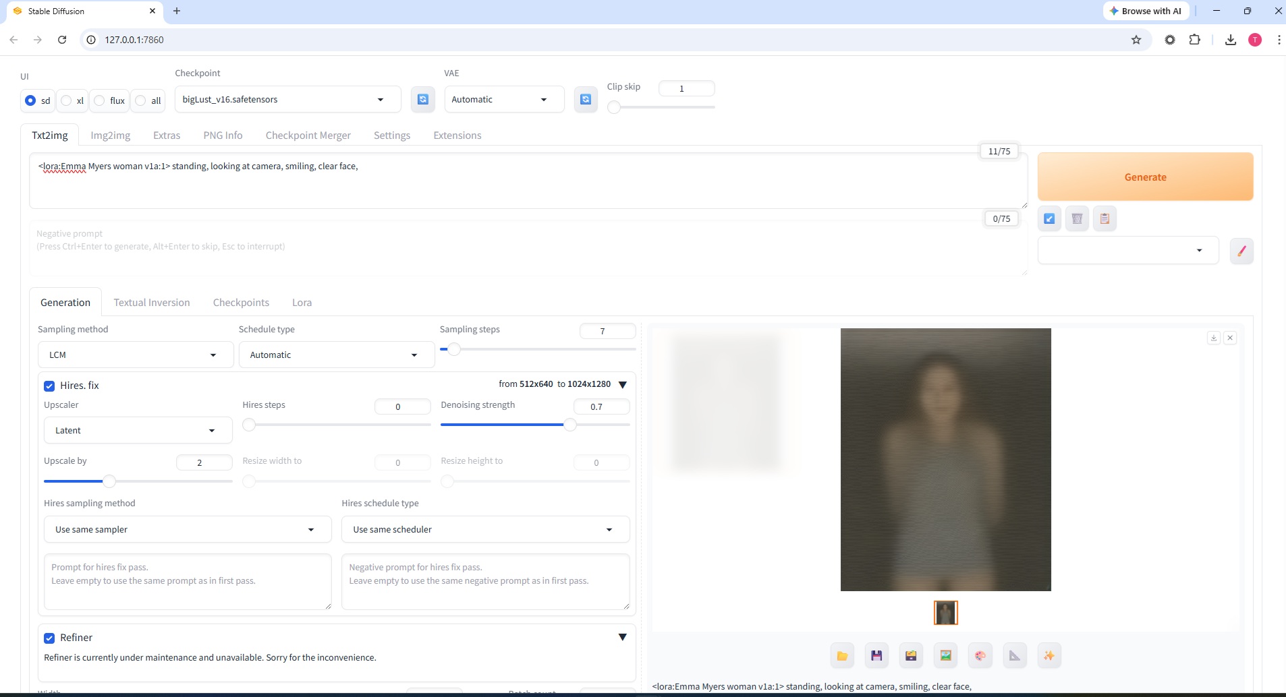1286x697 pixels.
Task: Open the paintbrush edit styles icon
Action: [1241, 251]
